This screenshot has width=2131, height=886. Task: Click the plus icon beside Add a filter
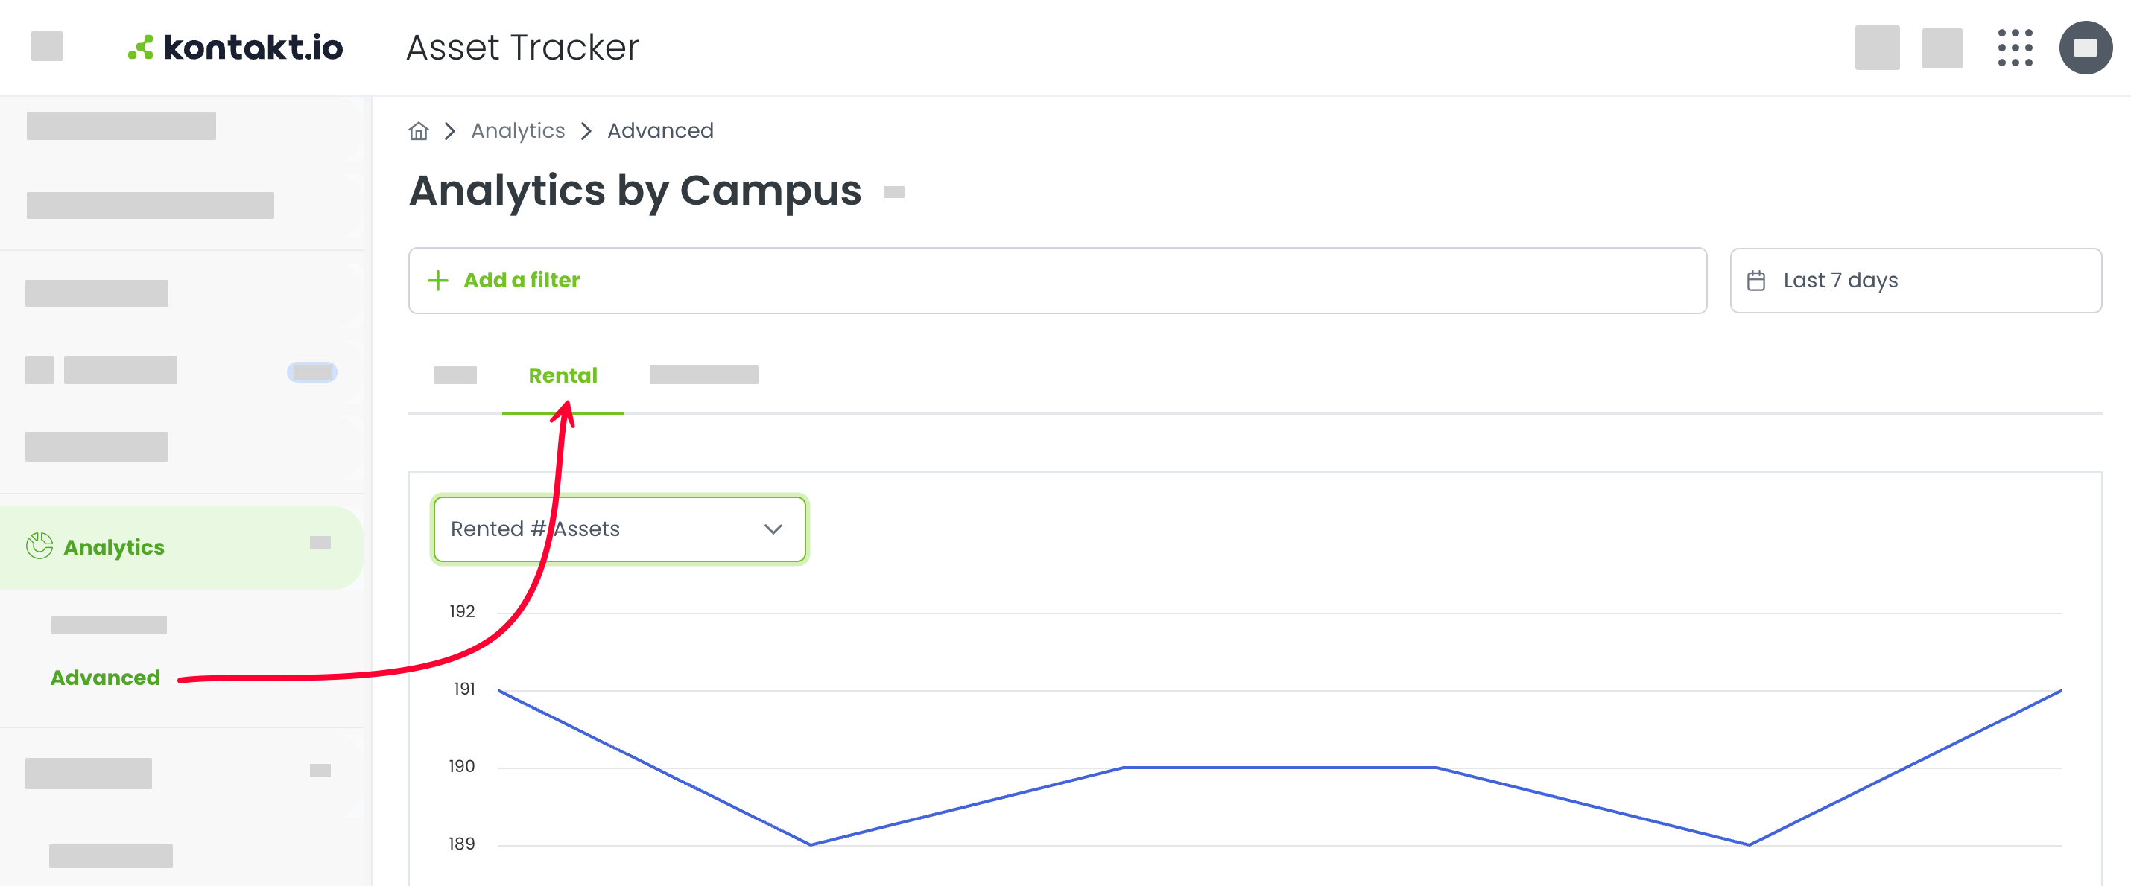coord(437,280)
